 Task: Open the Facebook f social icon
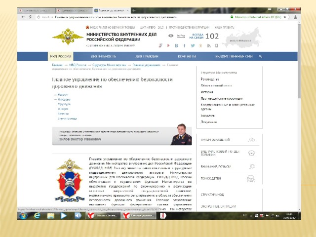pyautogui.click(x=184, y=45)
